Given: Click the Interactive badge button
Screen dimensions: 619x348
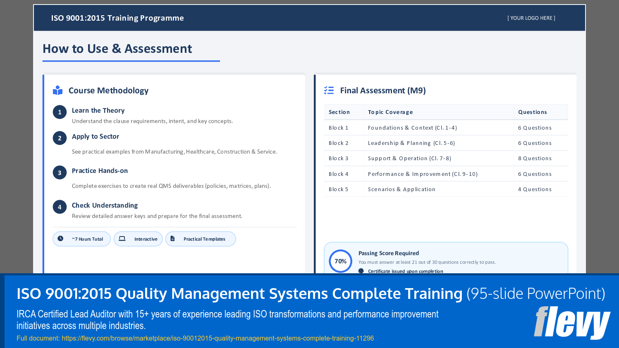Looking at the screenshot, I should [x=138, y=239].
